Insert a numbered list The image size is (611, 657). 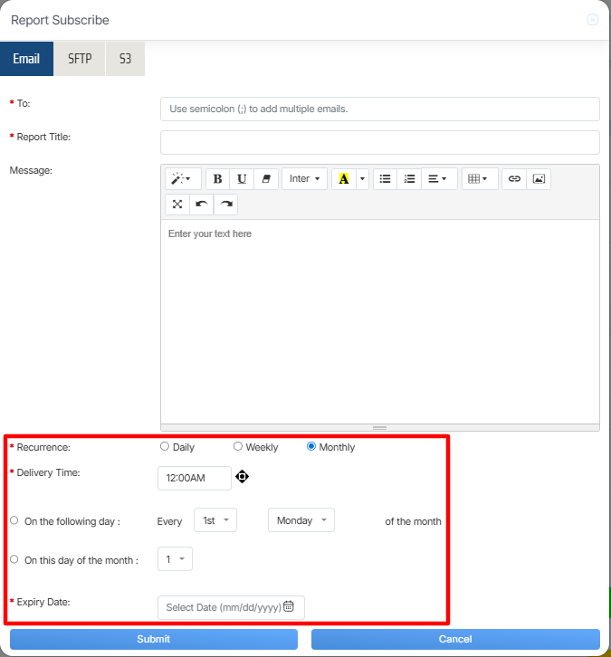[x=409, y=179]
